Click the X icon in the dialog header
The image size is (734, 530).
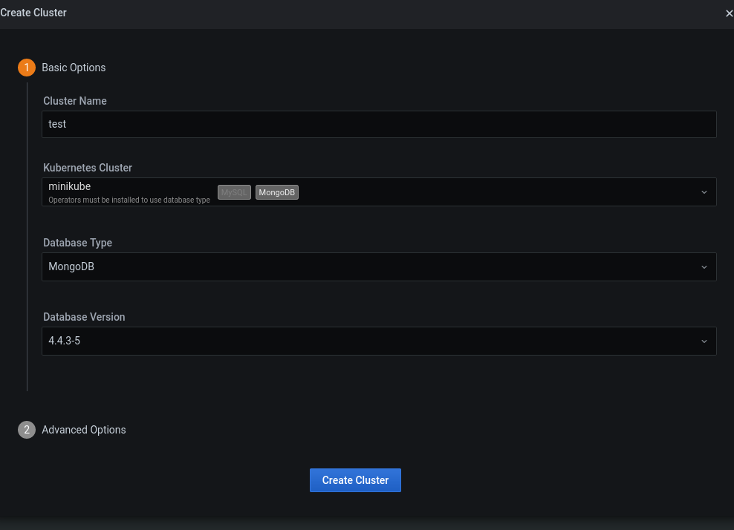(729, 13)
